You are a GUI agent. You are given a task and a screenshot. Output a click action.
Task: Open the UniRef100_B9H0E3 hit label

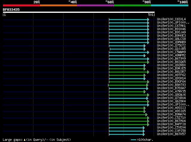(x=171, y=36)
